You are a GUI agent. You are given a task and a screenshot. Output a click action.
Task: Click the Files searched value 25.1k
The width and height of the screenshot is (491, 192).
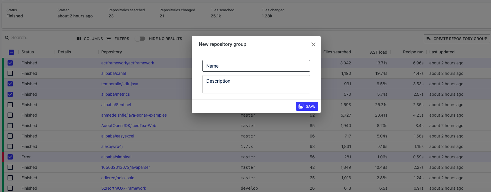(216, 16)
